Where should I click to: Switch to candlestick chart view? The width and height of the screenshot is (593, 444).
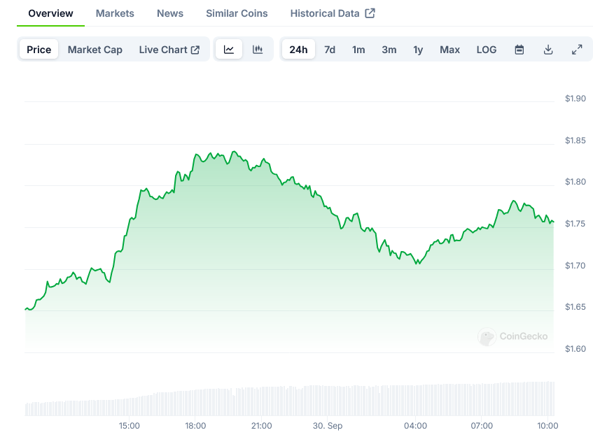click(258, 50)
